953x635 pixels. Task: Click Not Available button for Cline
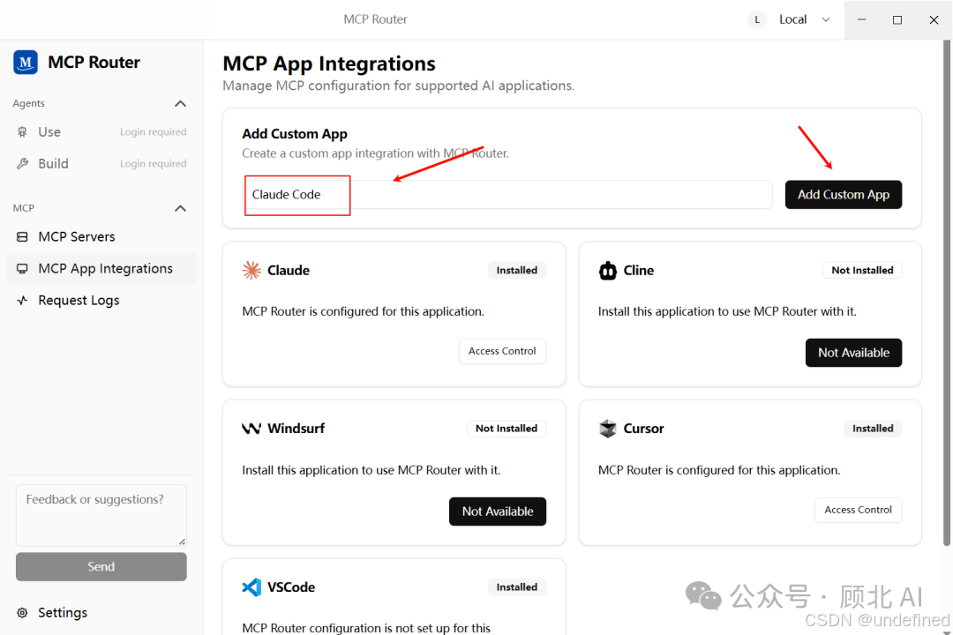tap(853, 353)
